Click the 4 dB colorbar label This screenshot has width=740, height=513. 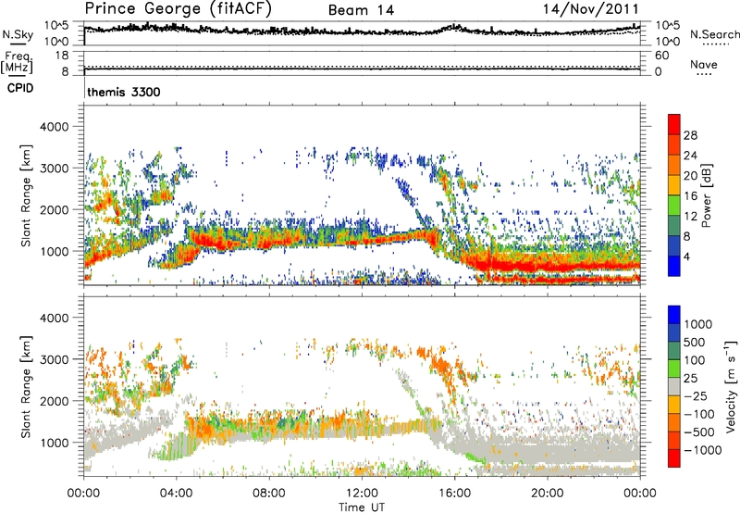coord(686,257)
